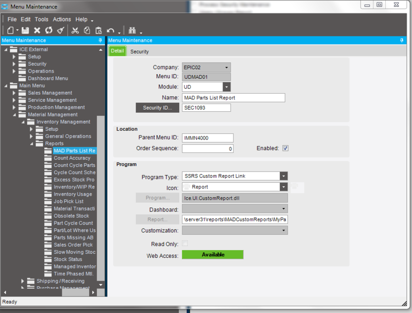
Task: Click the pin icon on the Menu Maintenance panel
Action: (100, 40)
